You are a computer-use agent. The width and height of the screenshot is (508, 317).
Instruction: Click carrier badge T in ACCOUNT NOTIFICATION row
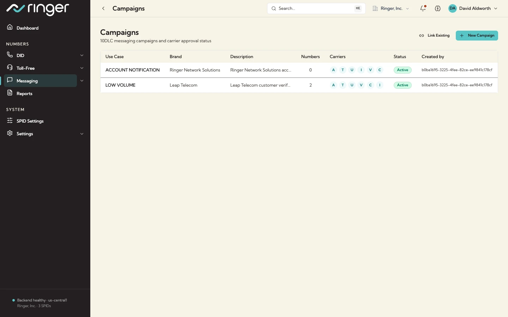tap(343, 70)
